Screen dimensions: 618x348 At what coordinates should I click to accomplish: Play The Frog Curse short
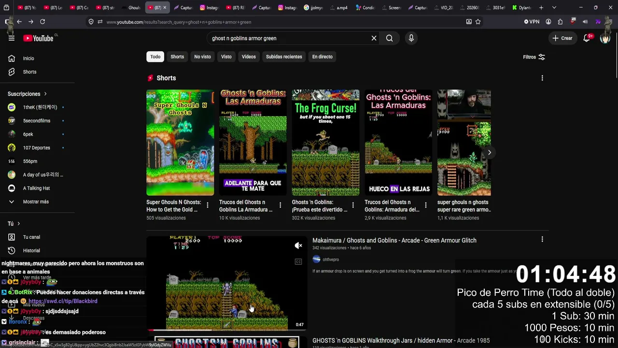325,143
